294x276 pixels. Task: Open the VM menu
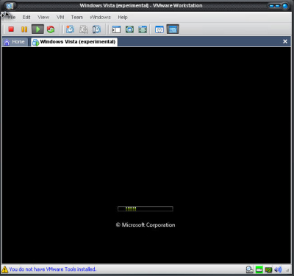(60, 17)
